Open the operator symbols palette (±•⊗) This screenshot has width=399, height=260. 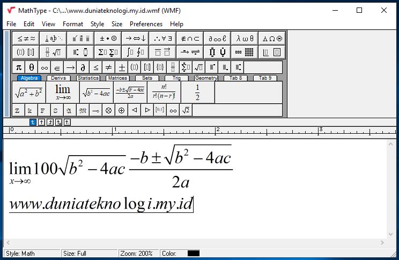click(108, 39)
